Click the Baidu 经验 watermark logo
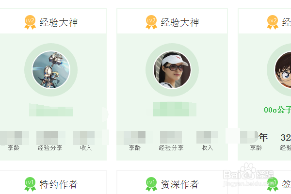Screen dimensions: 291x194 tap(248, 175)
